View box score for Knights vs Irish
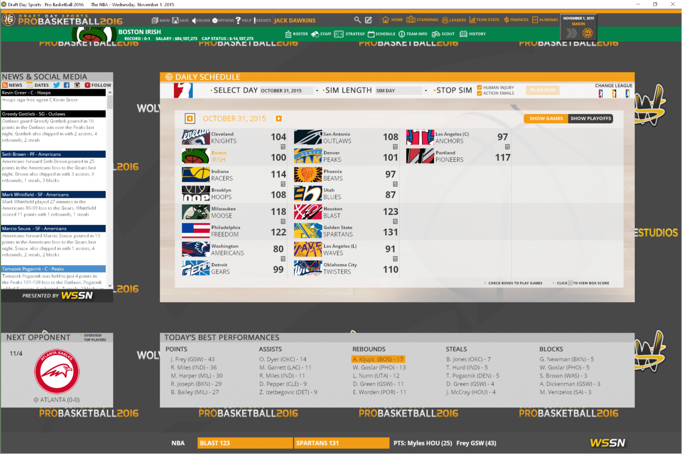 coord(283,147)
